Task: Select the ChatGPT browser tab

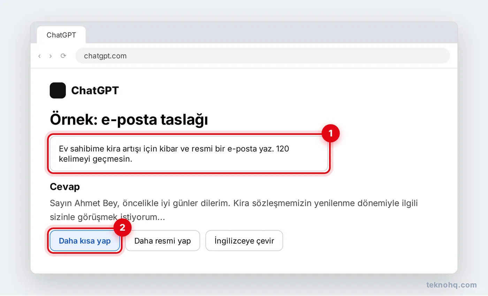Action: click(61, 35)
